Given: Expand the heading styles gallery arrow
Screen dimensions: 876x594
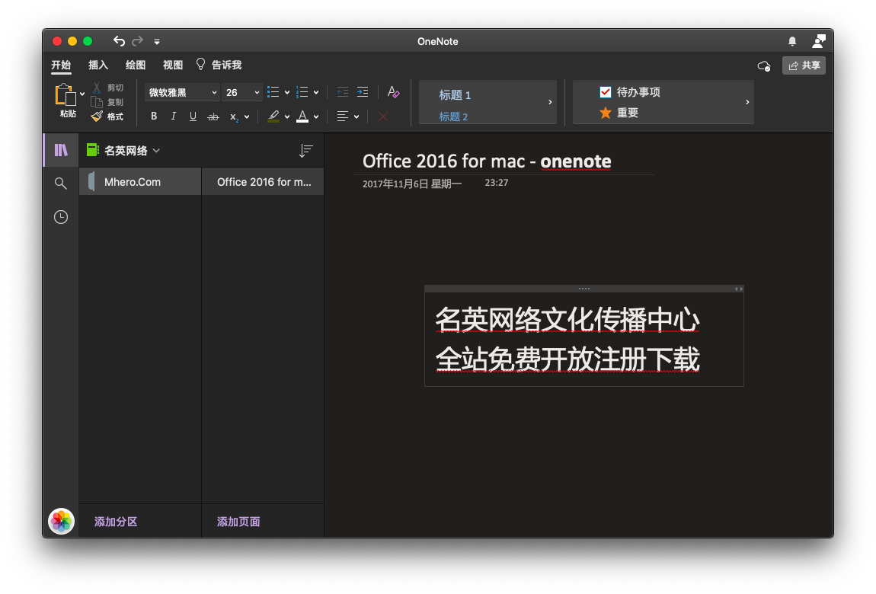Looking at the screenshot, I should point(550,102).
